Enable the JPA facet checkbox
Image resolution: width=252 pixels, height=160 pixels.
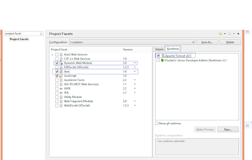point(57,93)
